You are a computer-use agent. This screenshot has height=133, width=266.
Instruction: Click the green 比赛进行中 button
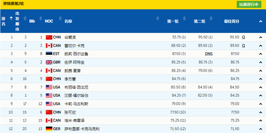[249, 5]
